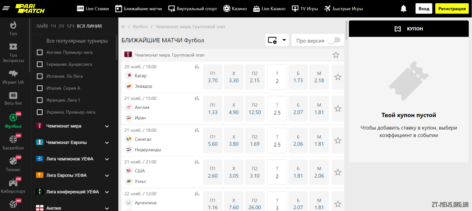Check Украина. Премьер-лига checkbox
The height and width of the screenshot is (211, 472).
(40, 112)
